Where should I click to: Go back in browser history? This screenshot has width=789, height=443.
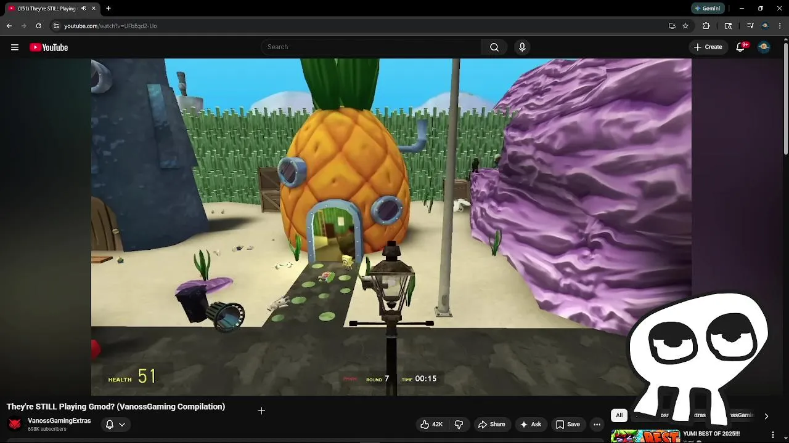pyautogui.click(x=9, y=26)
